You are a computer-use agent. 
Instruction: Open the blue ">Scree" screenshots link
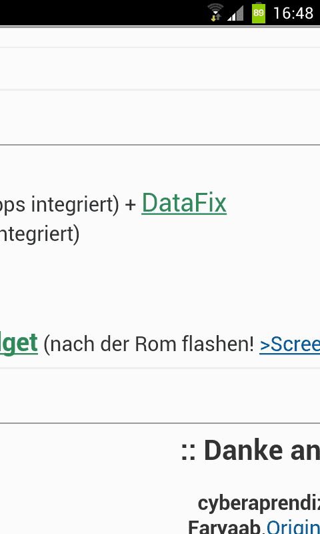pos(290,344)
